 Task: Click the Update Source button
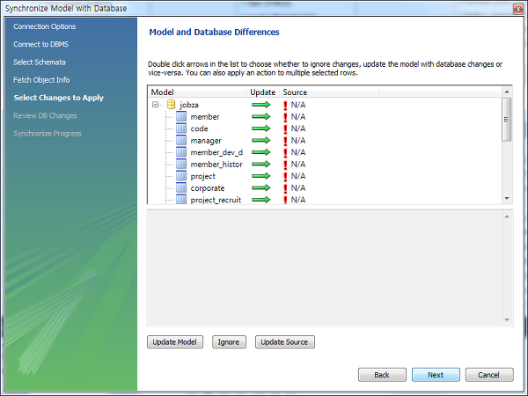coord(285,341)
